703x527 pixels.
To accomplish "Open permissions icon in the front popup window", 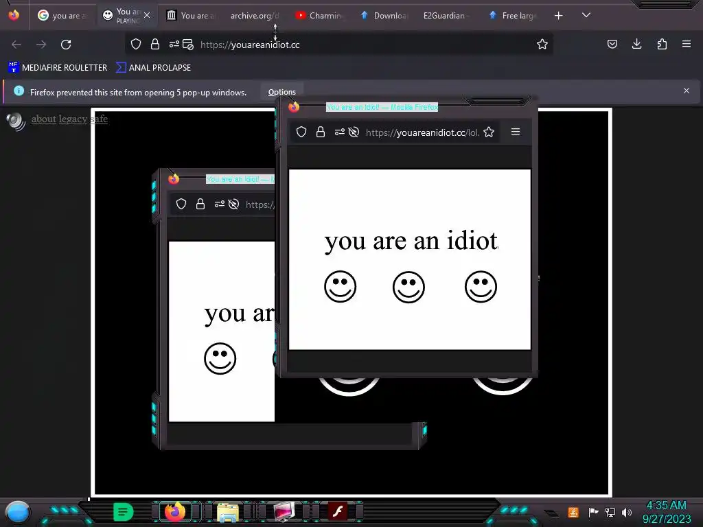I will pyautogui.click(x=339, y=132).
